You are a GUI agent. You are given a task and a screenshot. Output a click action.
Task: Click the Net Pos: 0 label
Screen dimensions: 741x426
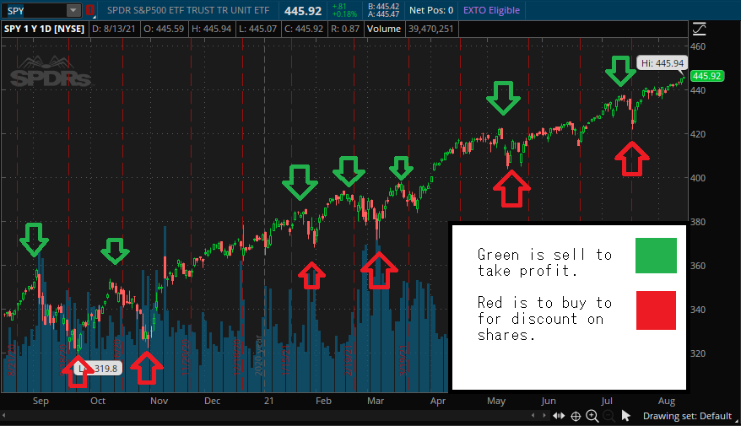tap(431, 10)
